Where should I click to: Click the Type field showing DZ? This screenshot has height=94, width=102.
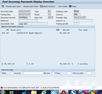coord(49,11)
